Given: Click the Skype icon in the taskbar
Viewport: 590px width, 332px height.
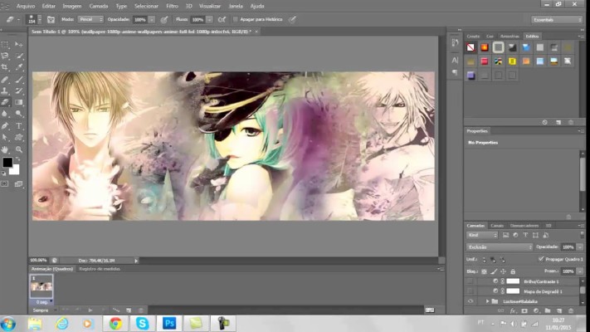Looking at the screenshot, I should click(x=142, y=323).
